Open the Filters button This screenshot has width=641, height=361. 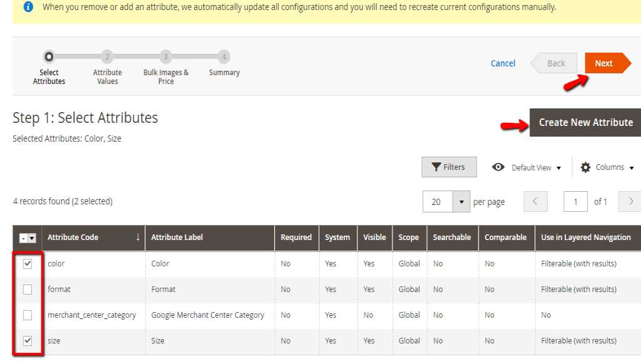coord(449,167)
